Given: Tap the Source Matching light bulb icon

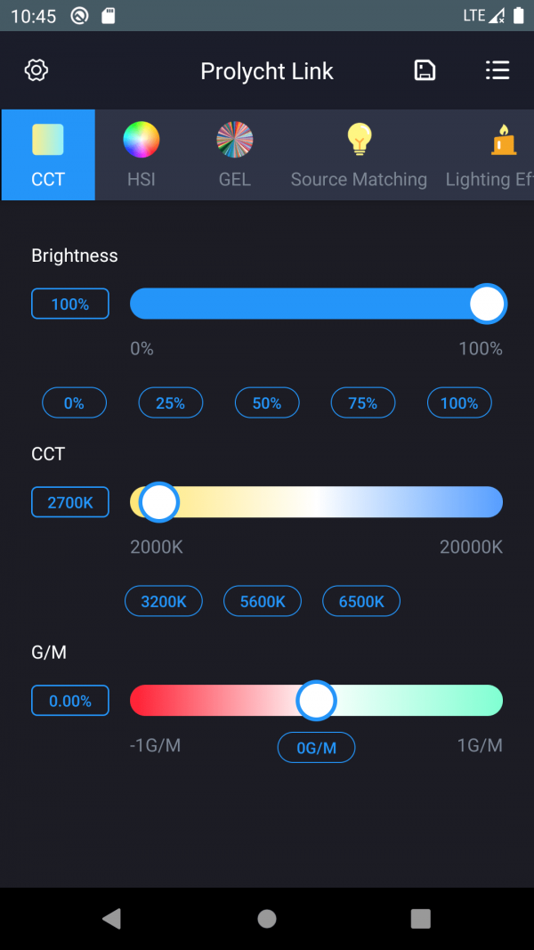Looking at the screenshot, I should [359, 140].
